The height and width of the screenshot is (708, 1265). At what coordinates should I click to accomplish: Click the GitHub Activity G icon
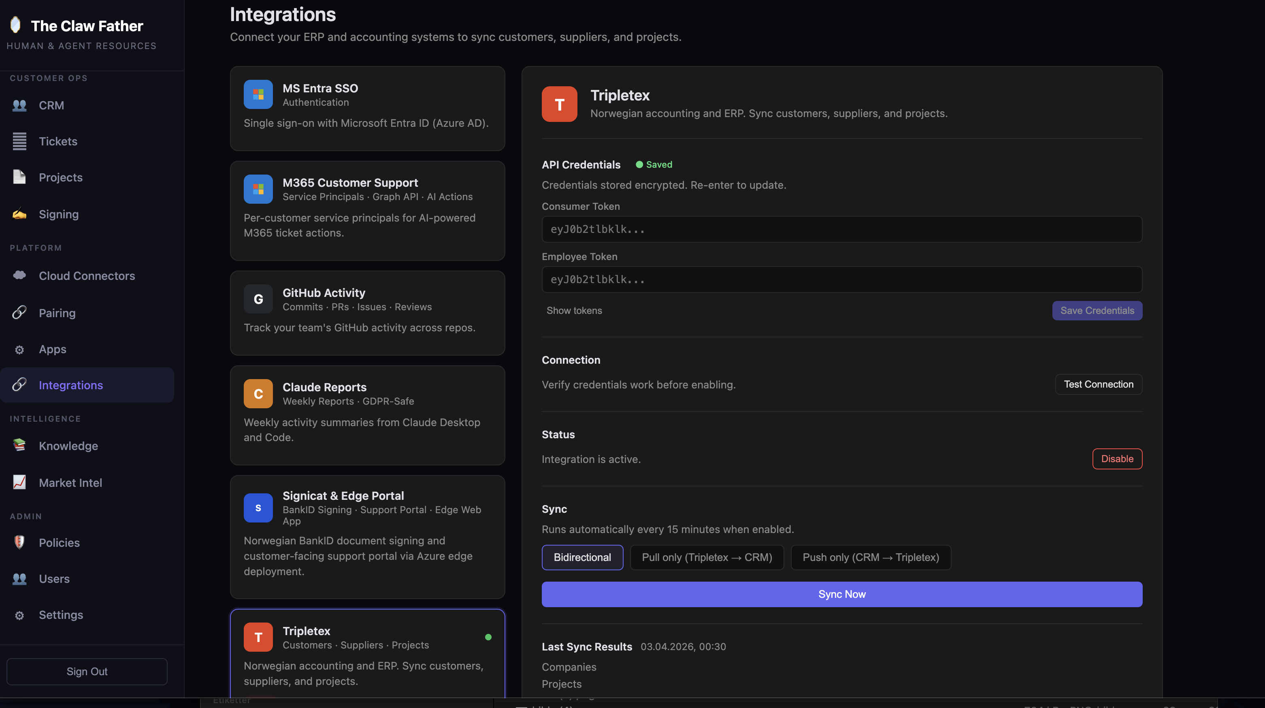click(258, 299)
